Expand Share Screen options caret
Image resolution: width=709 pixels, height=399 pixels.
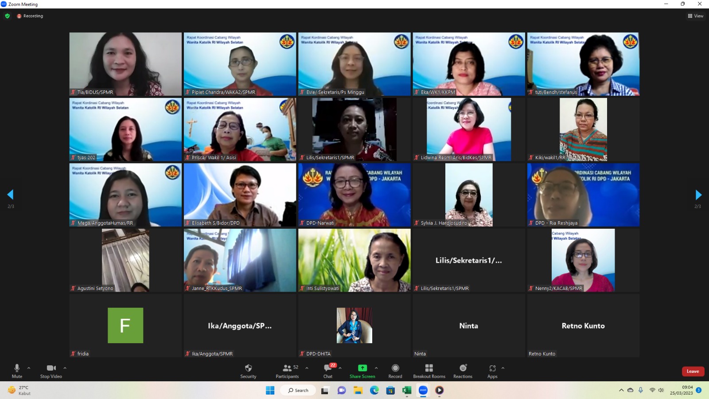[x=376, y=368]
